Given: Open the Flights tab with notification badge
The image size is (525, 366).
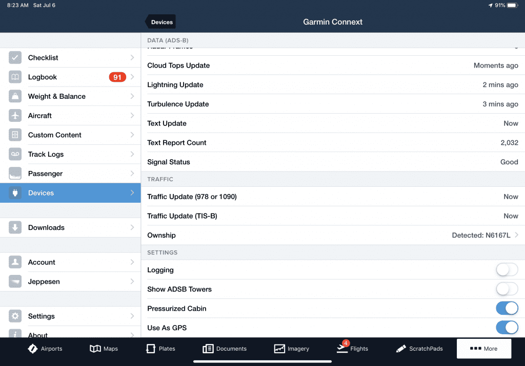Looking at the screenshot, I should click(352, 349).
